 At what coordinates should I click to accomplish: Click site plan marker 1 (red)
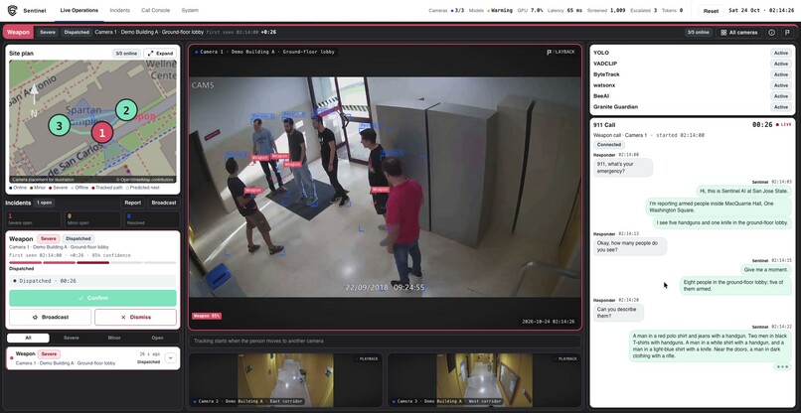click(x=102, y=133)
